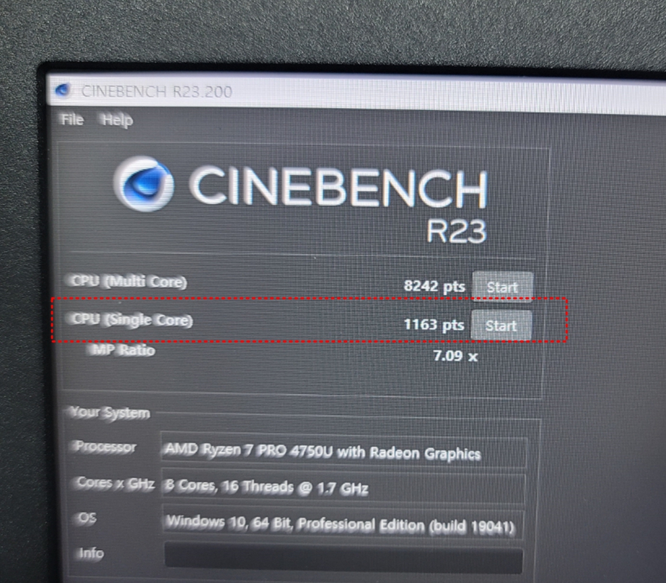Viewport: 666px width, 583px height.
Task: Open the File menu
Action: pyautogui.click(x=72, y=119)
